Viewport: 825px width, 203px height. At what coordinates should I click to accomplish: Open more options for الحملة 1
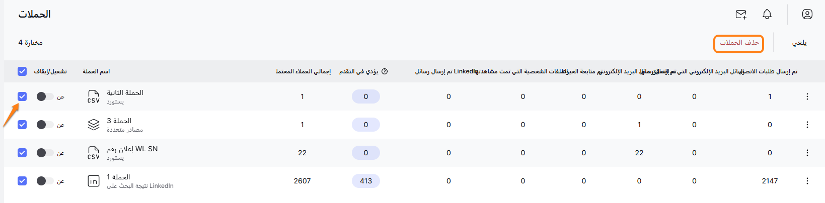tap(807, 181)
